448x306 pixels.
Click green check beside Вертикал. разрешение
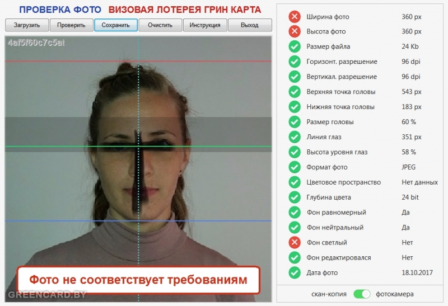pos(295,77)
